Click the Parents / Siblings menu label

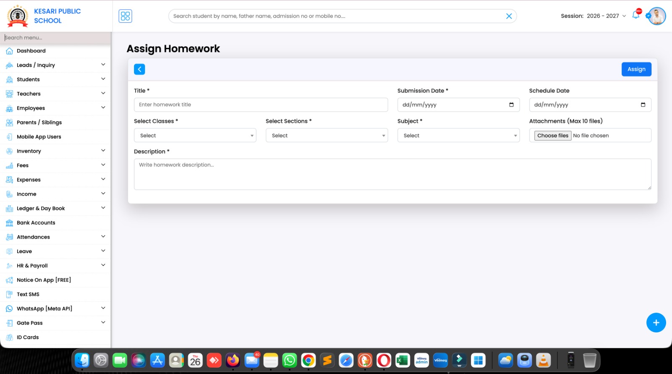(x=39, y=123)
